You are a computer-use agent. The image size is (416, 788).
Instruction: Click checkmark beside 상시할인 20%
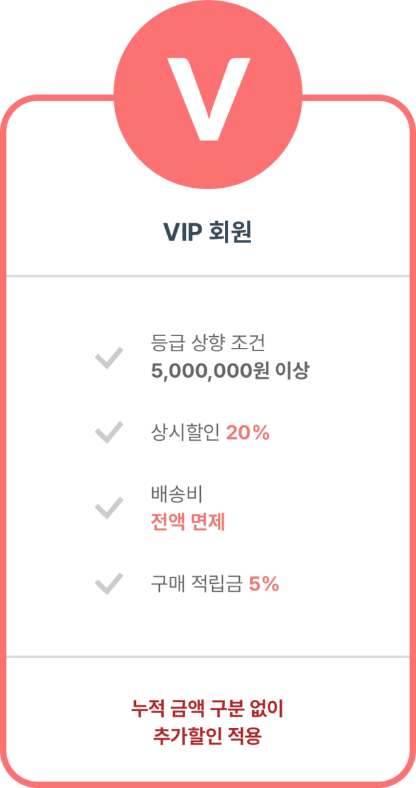pos(109,432)
